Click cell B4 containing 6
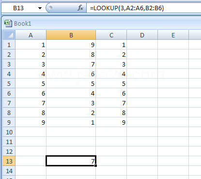The height and width of the screenshot is (179, 201). (x=71, y=74)
